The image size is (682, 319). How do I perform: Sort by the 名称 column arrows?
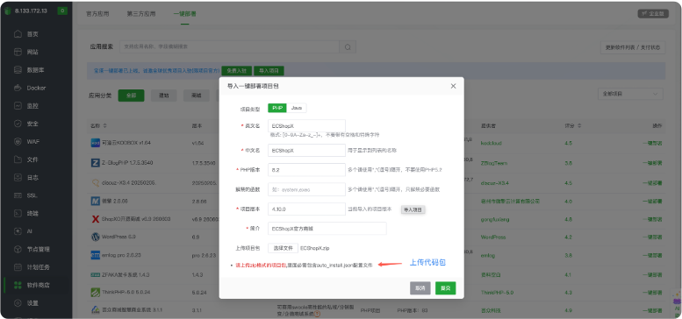click(104, 126)
